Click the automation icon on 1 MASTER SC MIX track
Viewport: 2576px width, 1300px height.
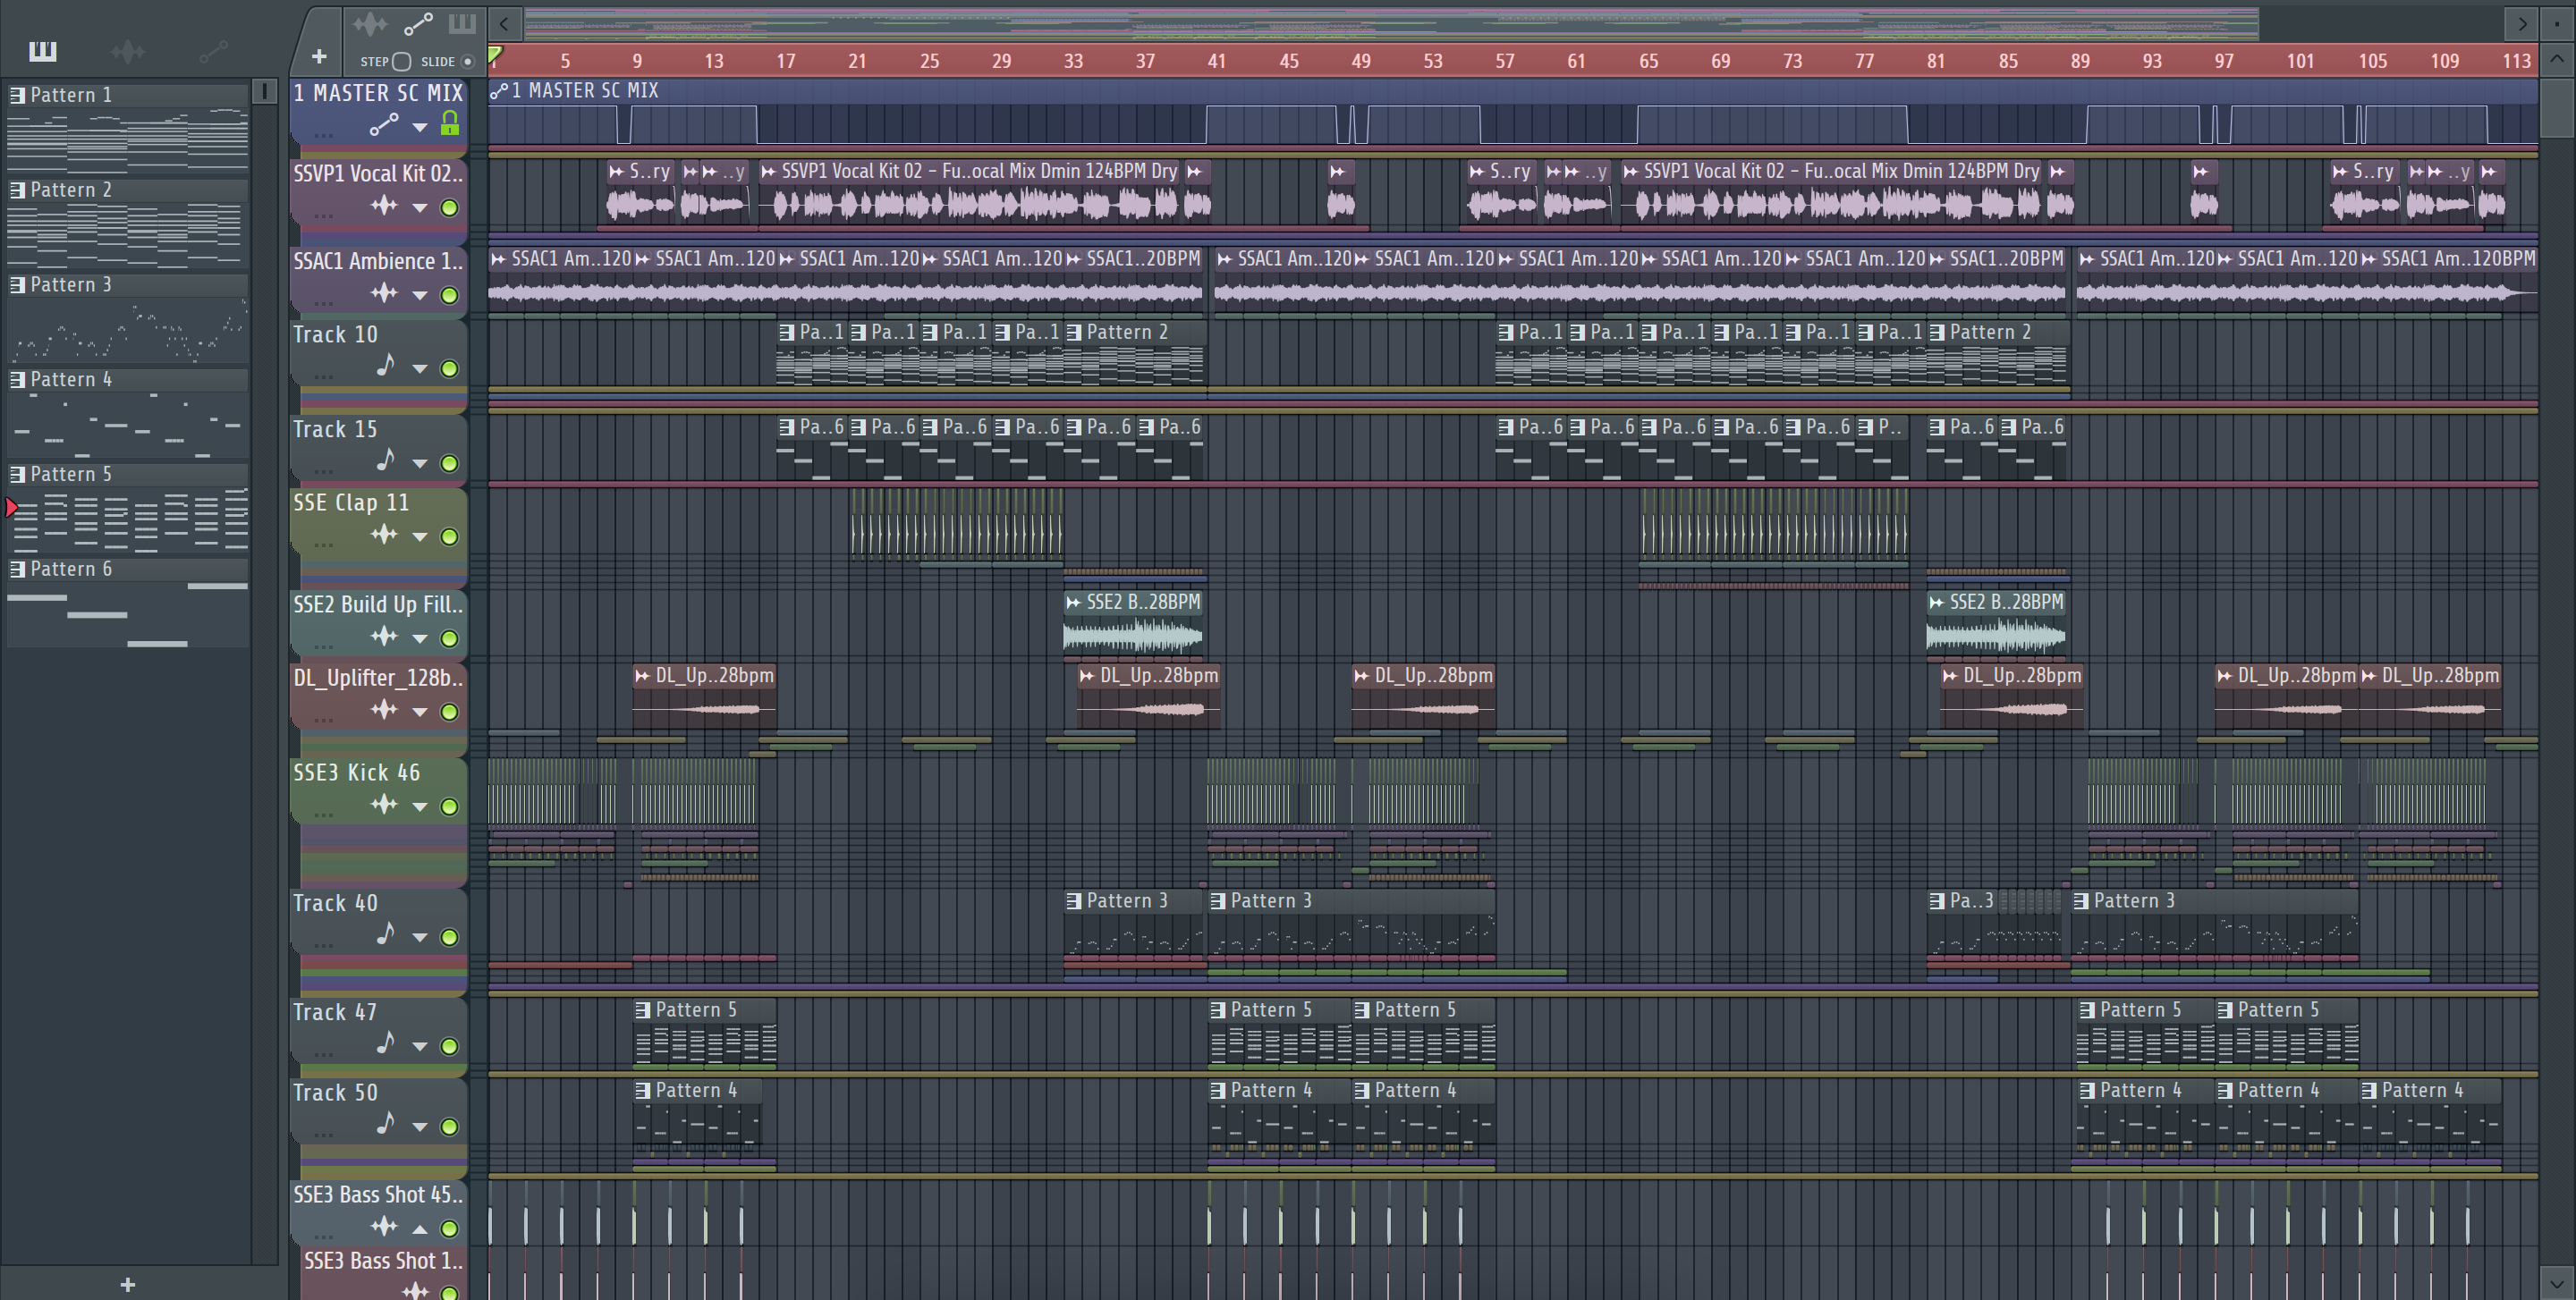(384, 125)
